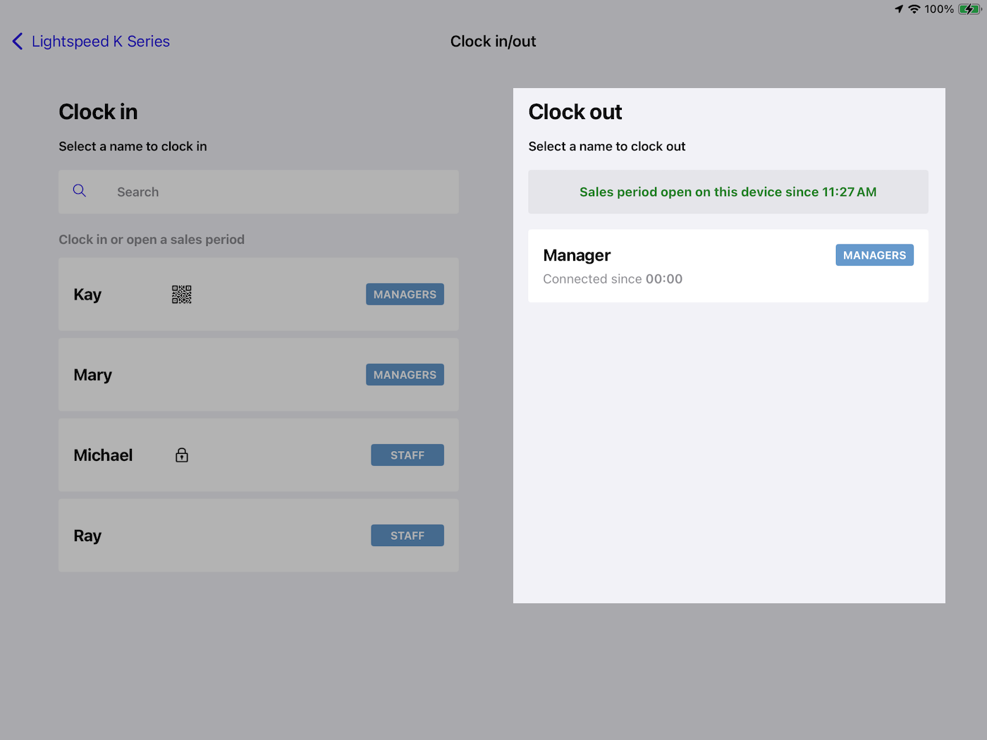
Task: Click the STAFF badge on Ray's row
Action: click(x=407, y=535)
